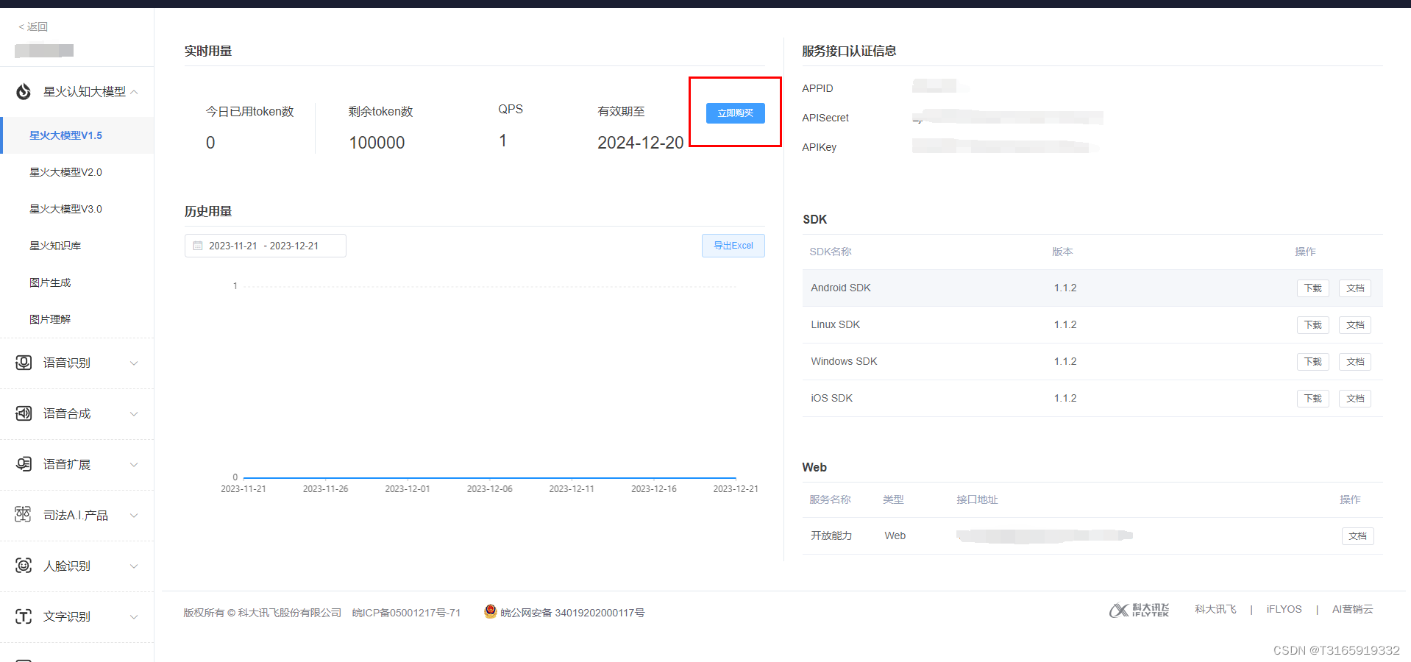This screenshot has height=662, width=1411.
Task: Click the police badge icon beside 皖公网安备
Action: point(490,611)
